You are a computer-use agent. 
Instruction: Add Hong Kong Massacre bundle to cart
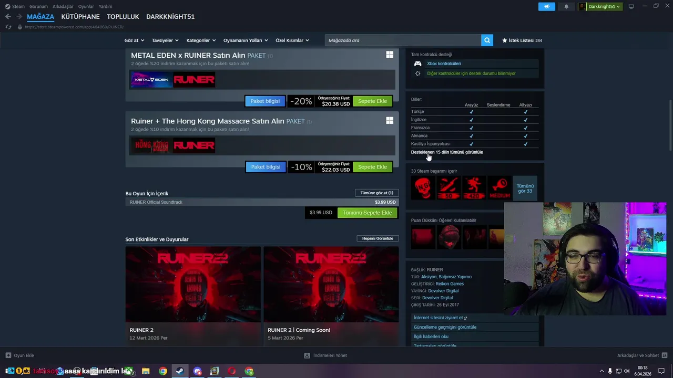pyautogui.click(x=372, y=167)
